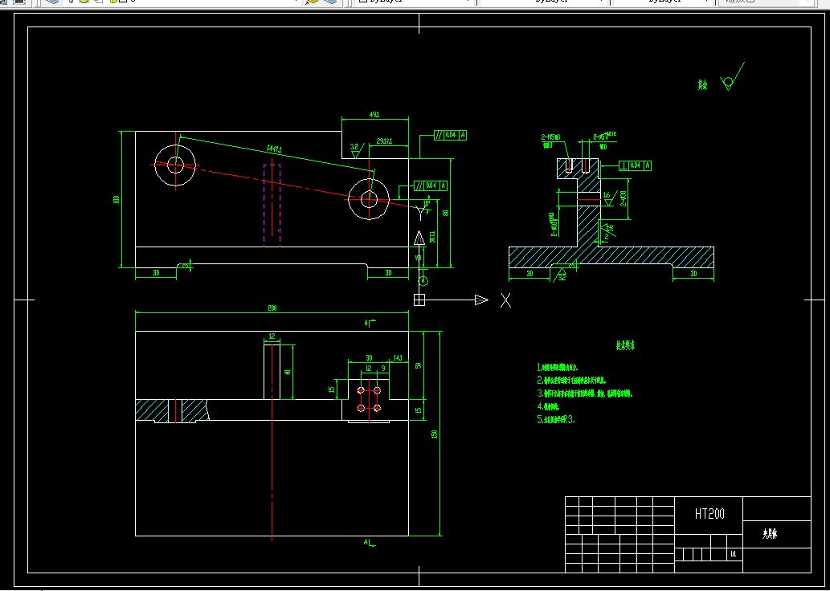Select the magenta dashed hidden-slot rectangle
The height and width of the screenshot is (591, 830).
click(272, 206)
